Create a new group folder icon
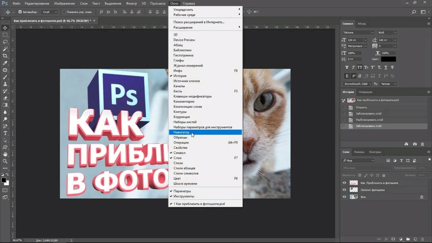The height and width of the screenshot is (243, 432). click(408, 239)
